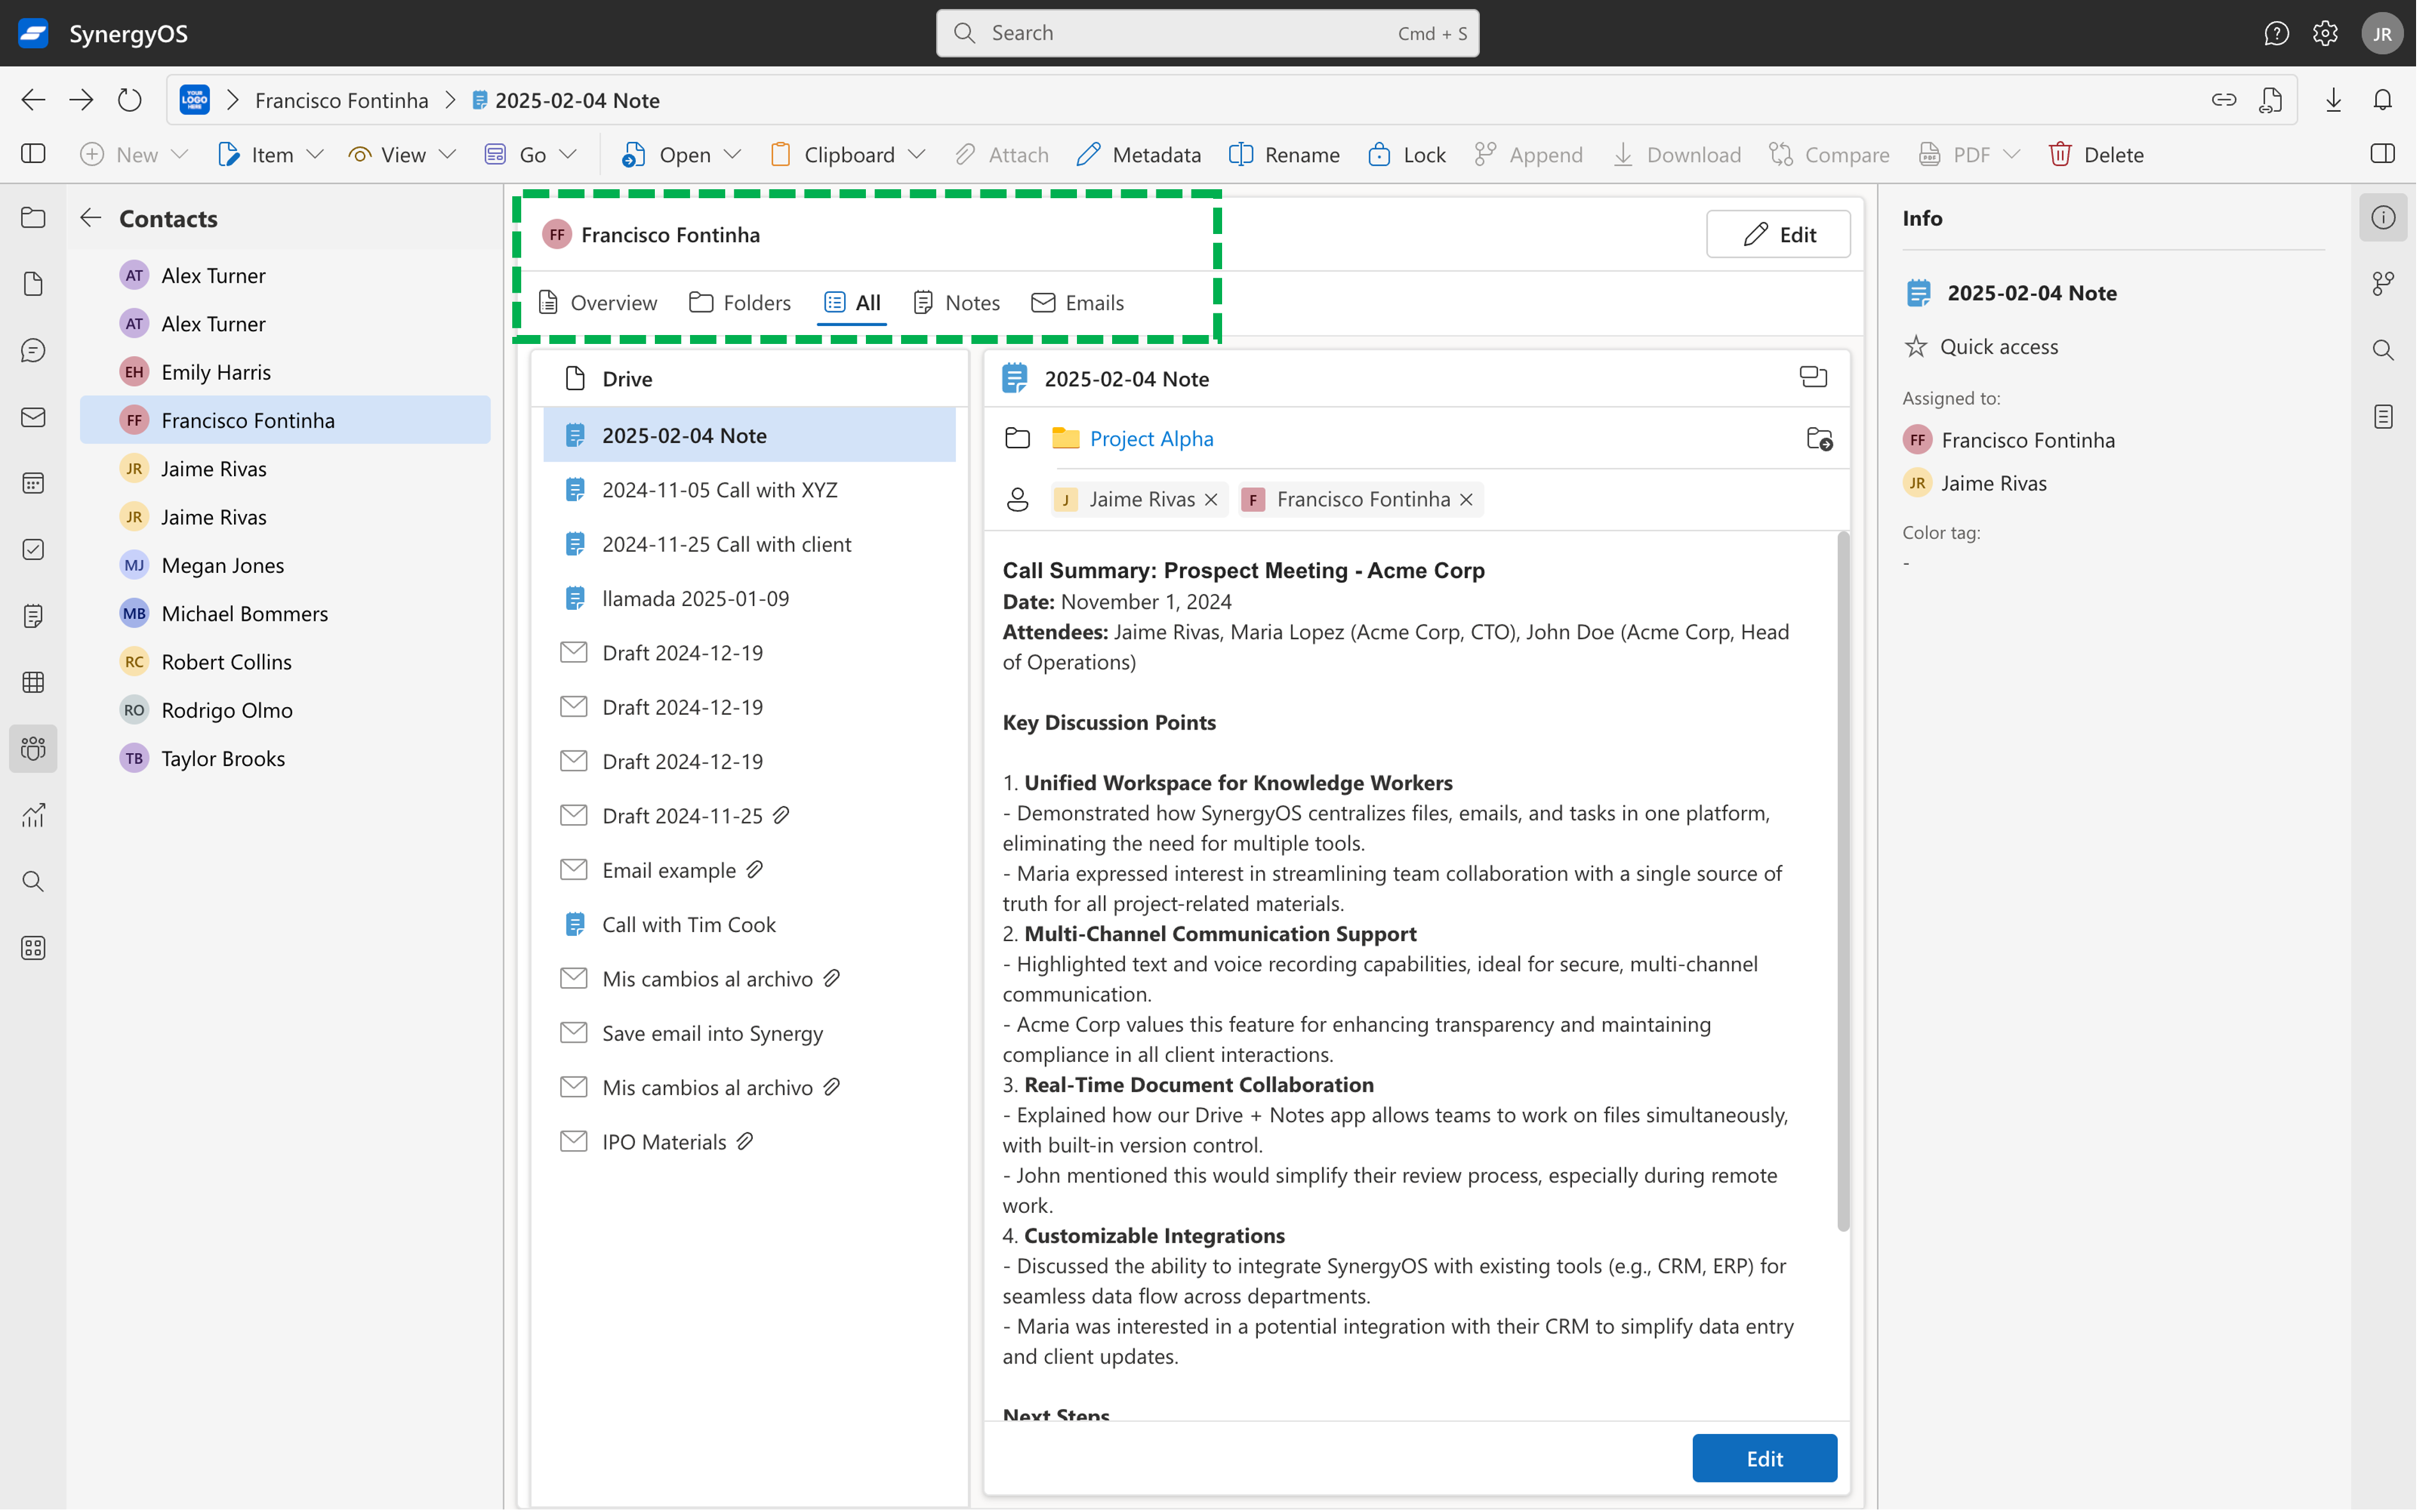Click the settings gear in top bar
Viewport: 2418px width, 1512px height.
(x=2325, y=33)
